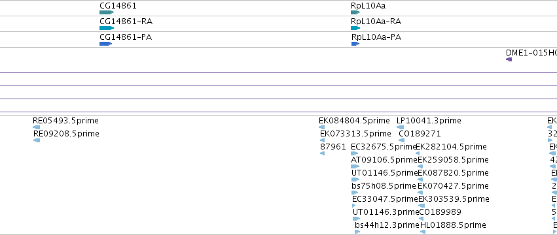Click the HL01888.5prime label text
This screenshot has height=235, width=557.
click(454, 225)
